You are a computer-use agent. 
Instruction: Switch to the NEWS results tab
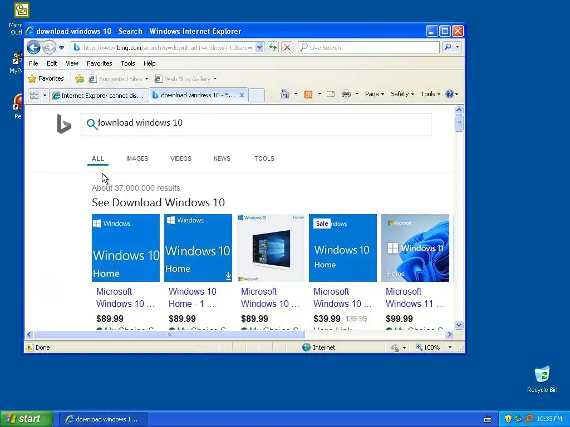222,158
